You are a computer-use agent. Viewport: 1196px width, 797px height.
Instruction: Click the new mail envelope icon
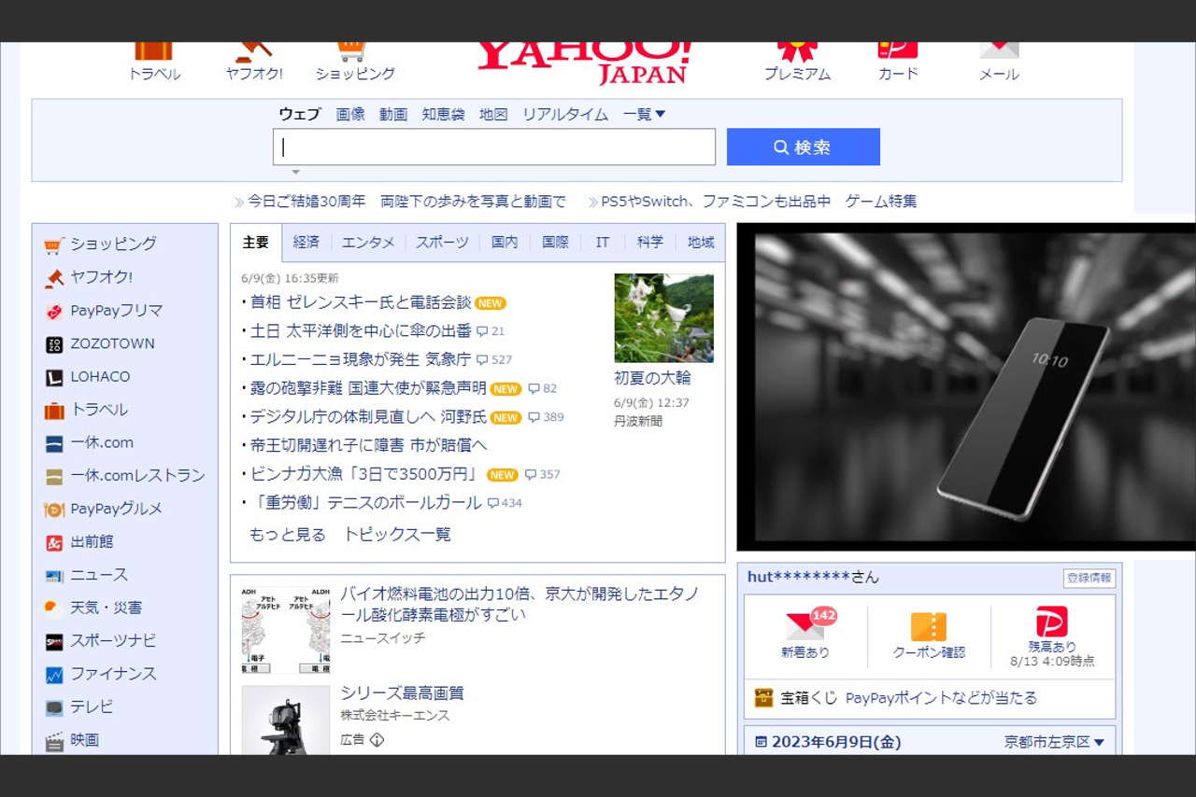click(x=804, y=626)
